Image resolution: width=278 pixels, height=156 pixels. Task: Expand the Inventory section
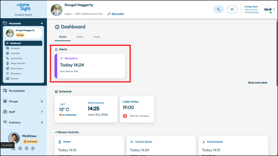coord(23,122)
